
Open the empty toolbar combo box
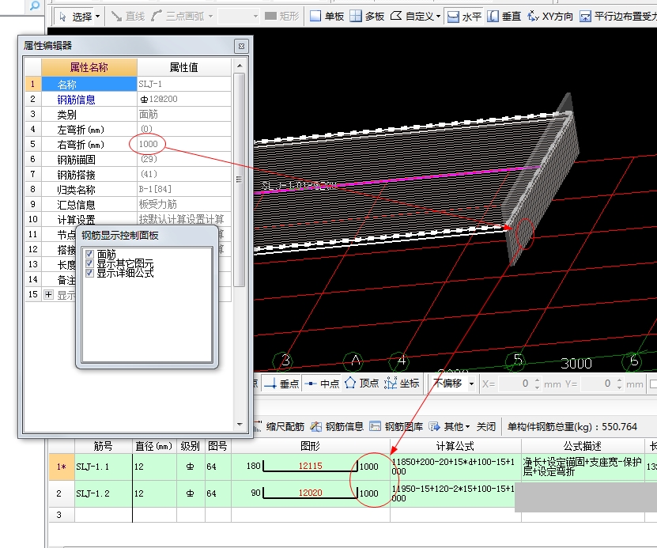[x=239, y=17]
